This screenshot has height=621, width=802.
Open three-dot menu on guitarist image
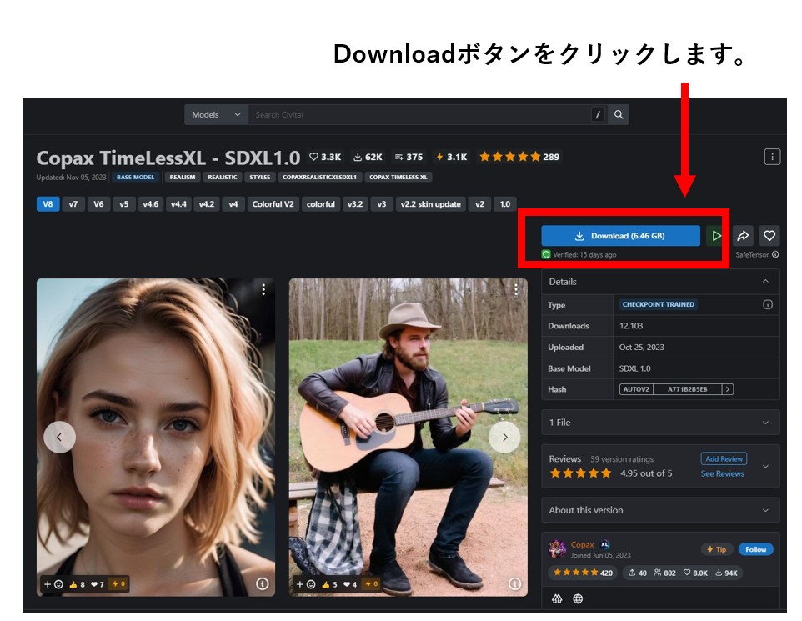point(516,289)
